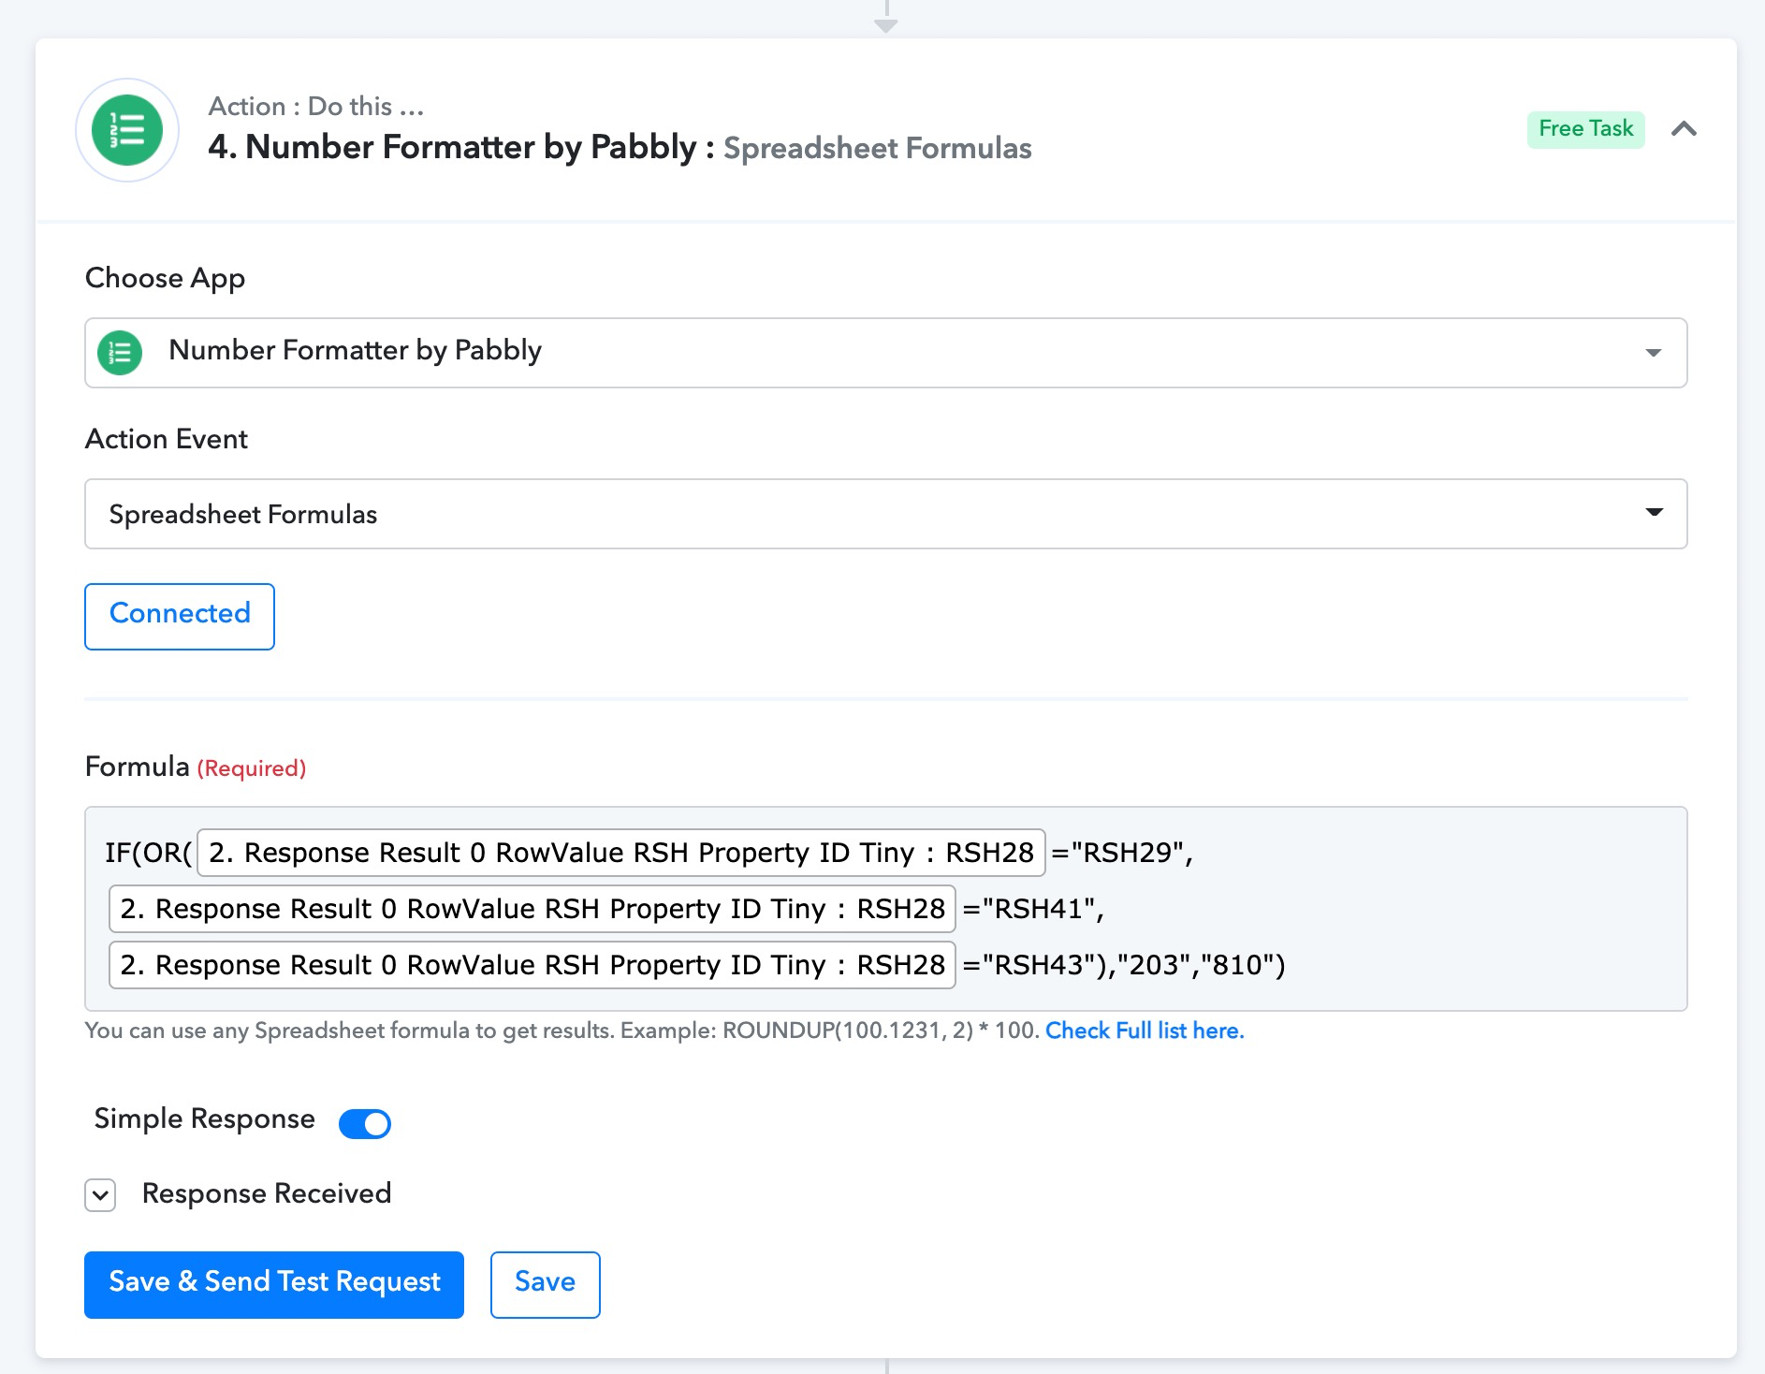Click the Free Task badge

(x=1585, y=129)
